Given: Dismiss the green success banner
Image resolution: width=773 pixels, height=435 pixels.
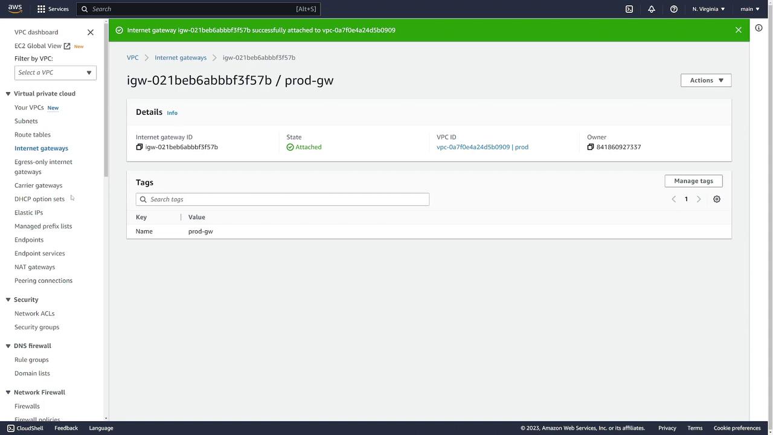Looking at the screenshot, I should (x=739, y=30).
